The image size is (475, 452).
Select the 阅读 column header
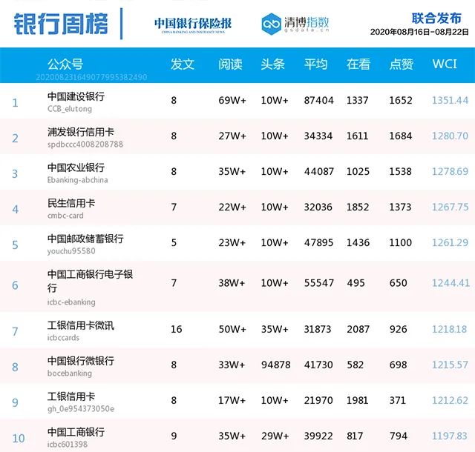coord(230,64)
